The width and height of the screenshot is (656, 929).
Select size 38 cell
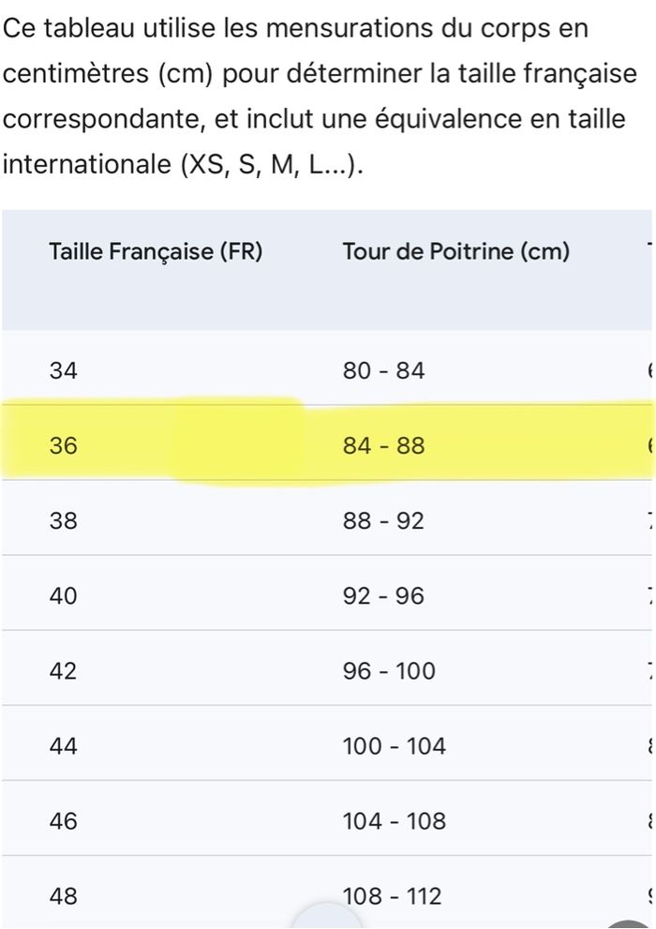coord(63,520)
